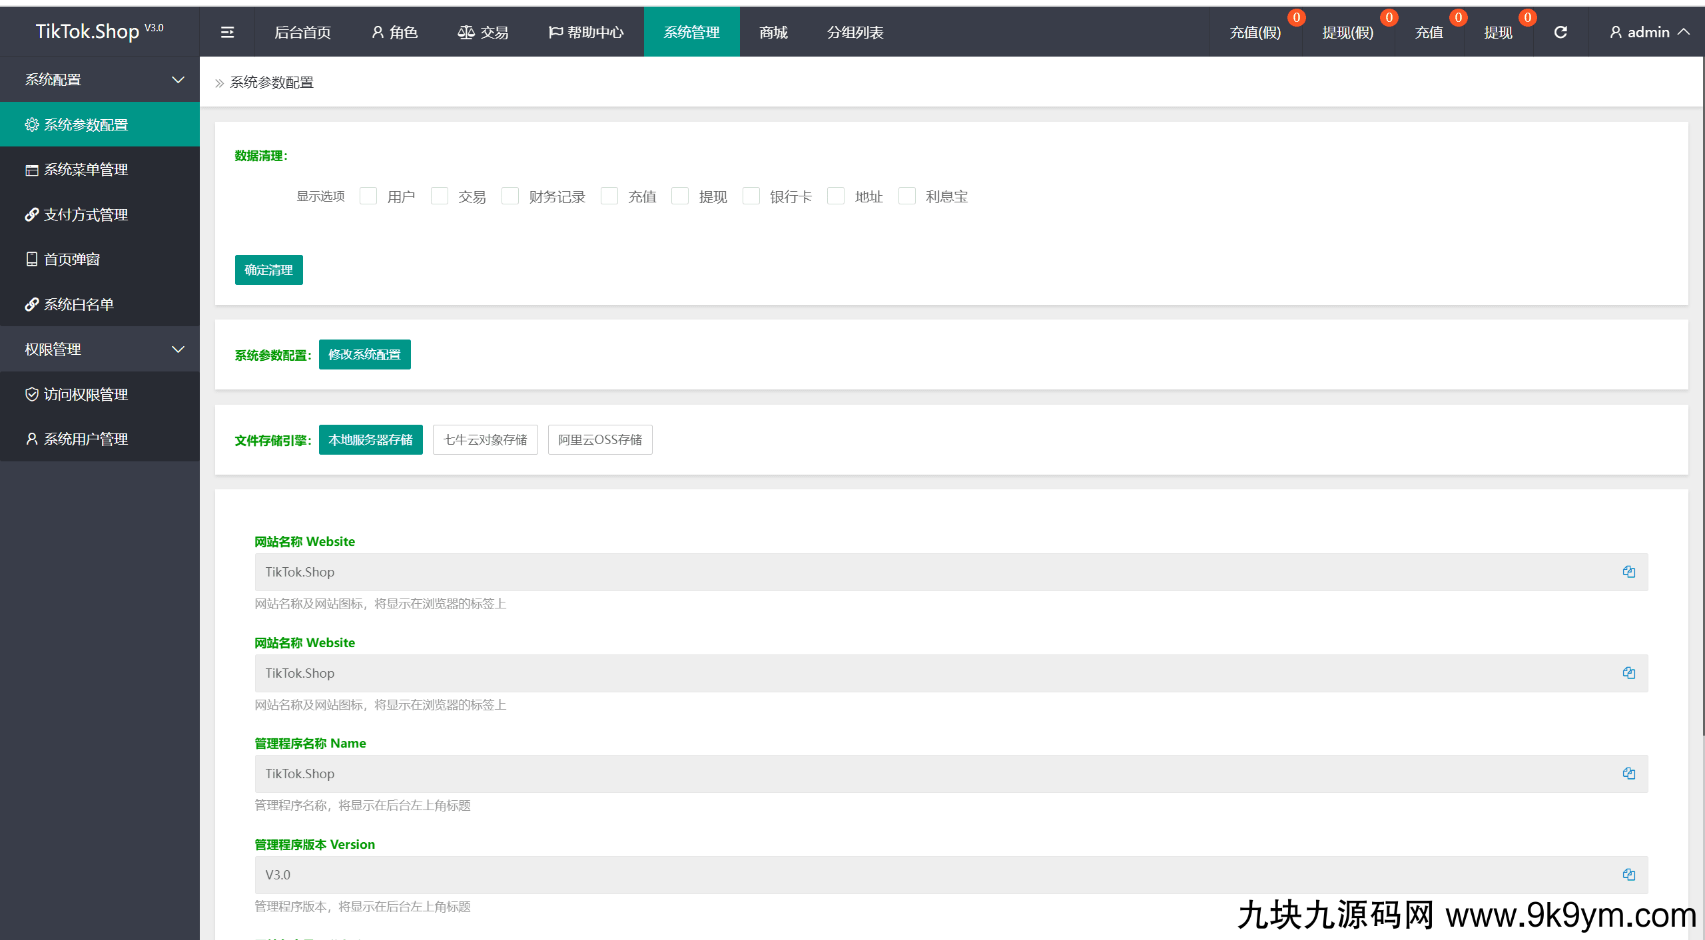Screen dimensions: 1705x940
Task: Enable the 利息宝 checkbox
Action: (907, 196)
